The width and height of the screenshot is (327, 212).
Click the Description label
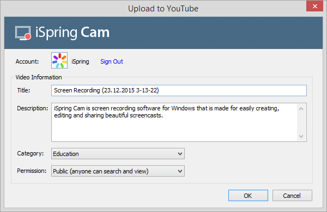tap(33, 108)
